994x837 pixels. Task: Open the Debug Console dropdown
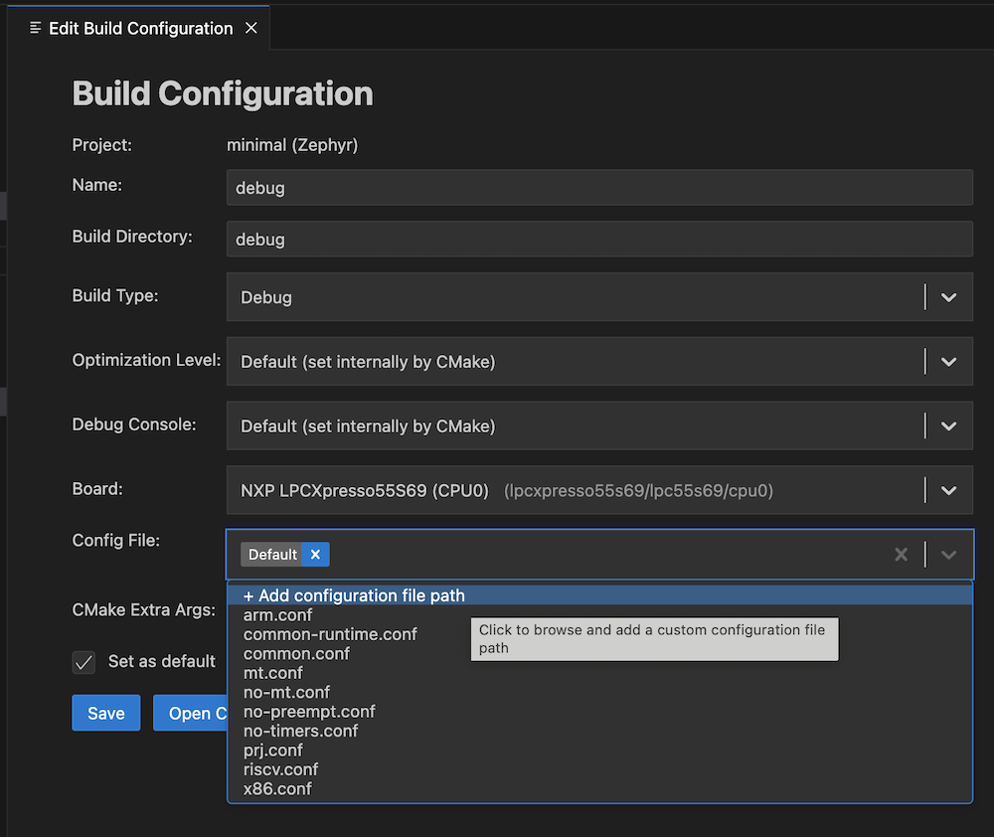pyautogui.click(x=946, y=425)
